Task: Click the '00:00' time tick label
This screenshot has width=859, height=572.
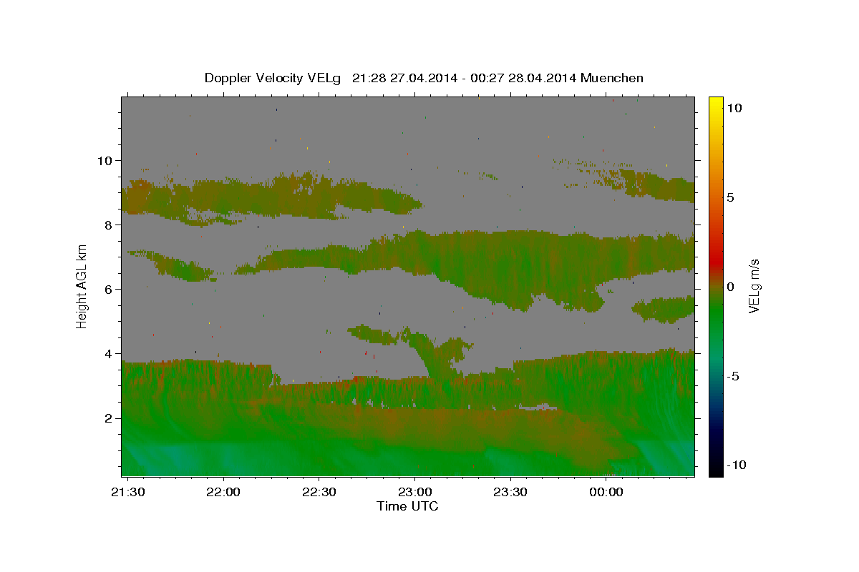Action: (606, 492)
